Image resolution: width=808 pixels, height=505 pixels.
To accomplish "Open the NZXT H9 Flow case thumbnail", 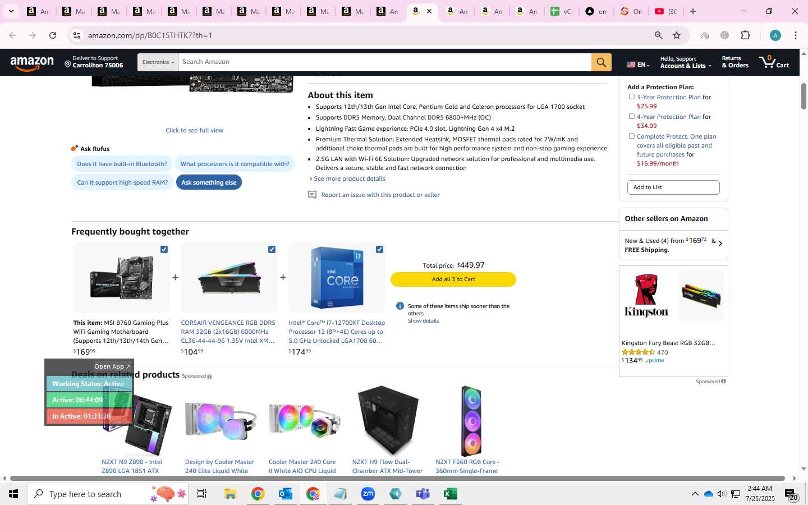I will (x=388, y=420).
